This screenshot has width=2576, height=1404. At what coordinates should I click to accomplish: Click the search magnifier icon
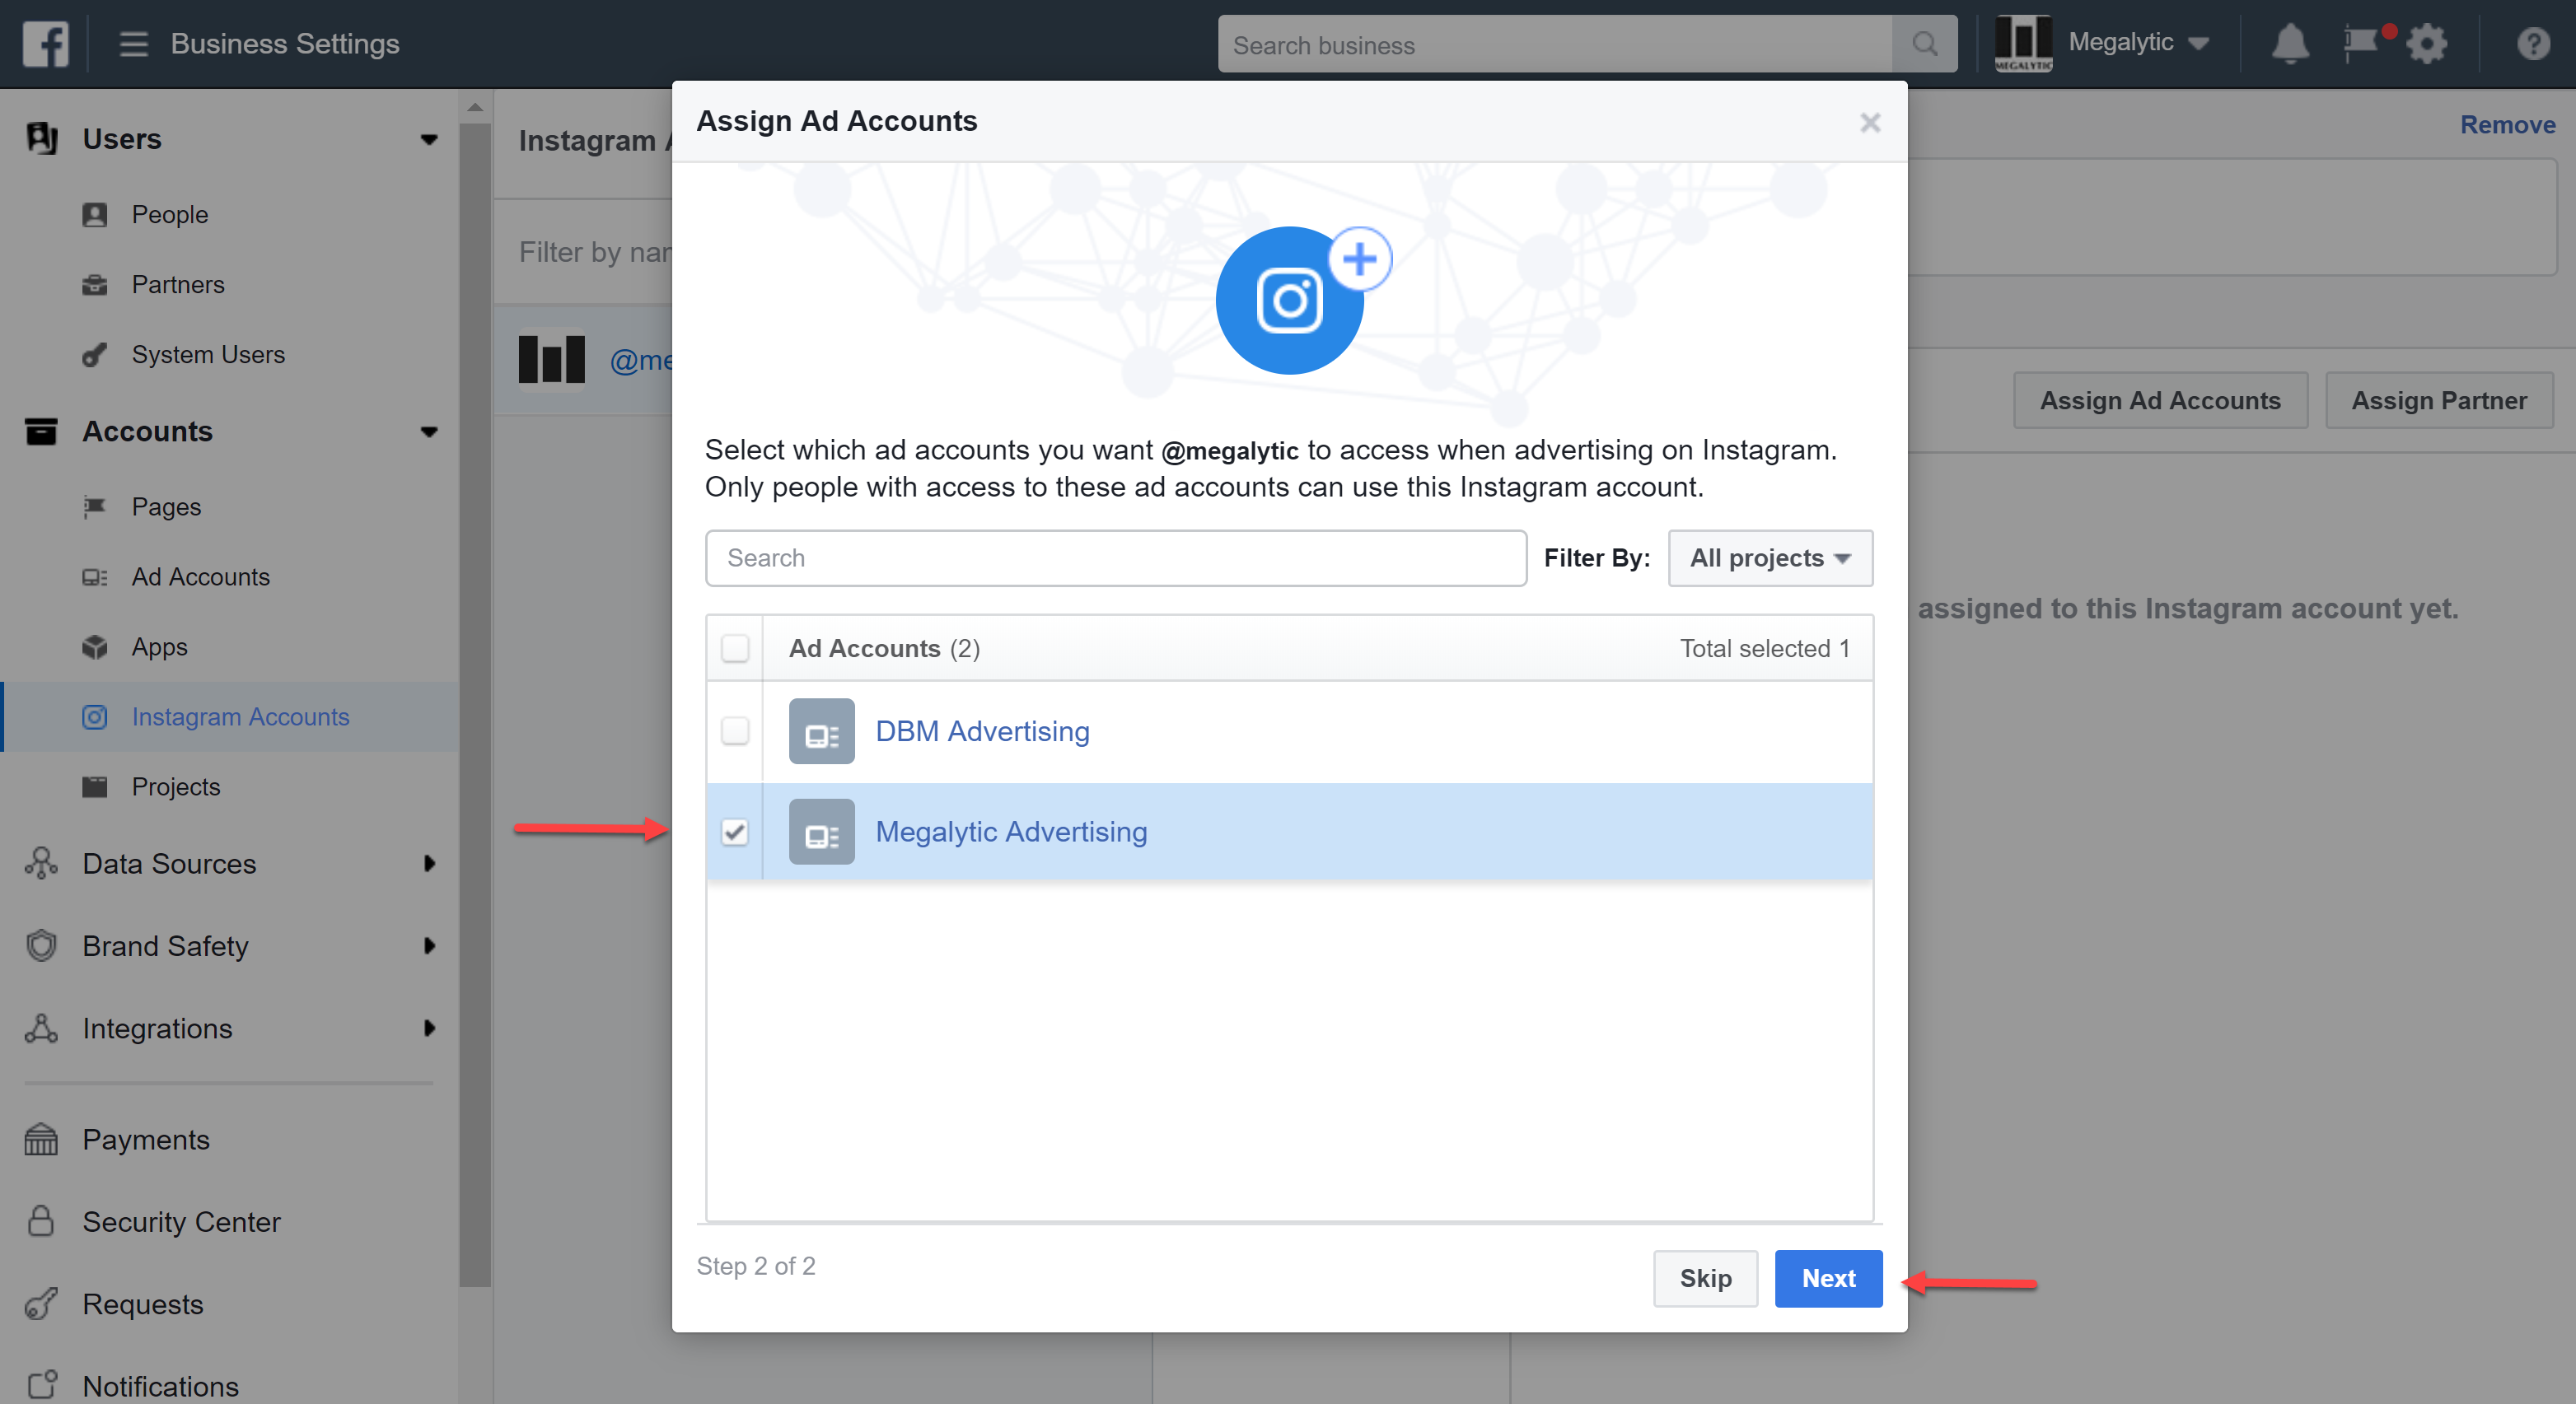(x=1924, y=44)
